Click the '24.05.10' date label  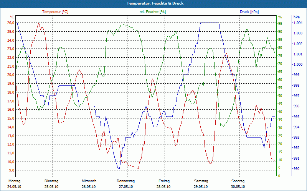click(14, 187)
